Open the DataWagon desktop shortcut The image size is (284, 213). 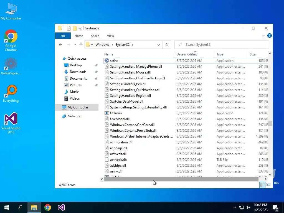coord(11,66)
